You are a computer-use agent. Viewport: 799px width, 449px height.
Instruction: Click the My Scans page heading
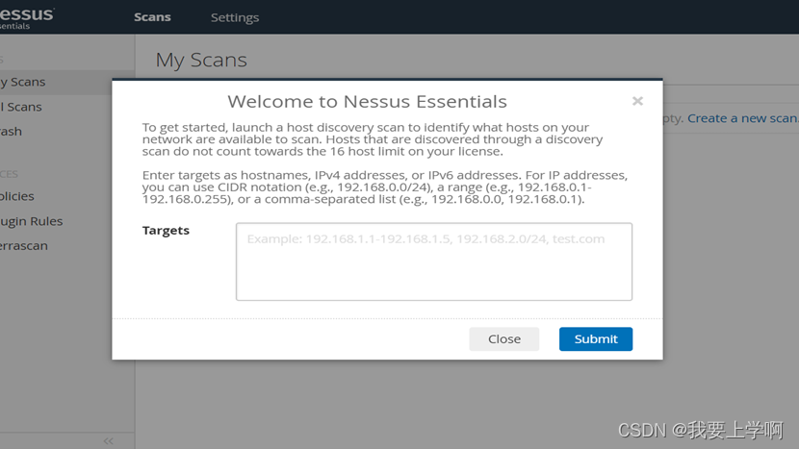pos(201,60)
